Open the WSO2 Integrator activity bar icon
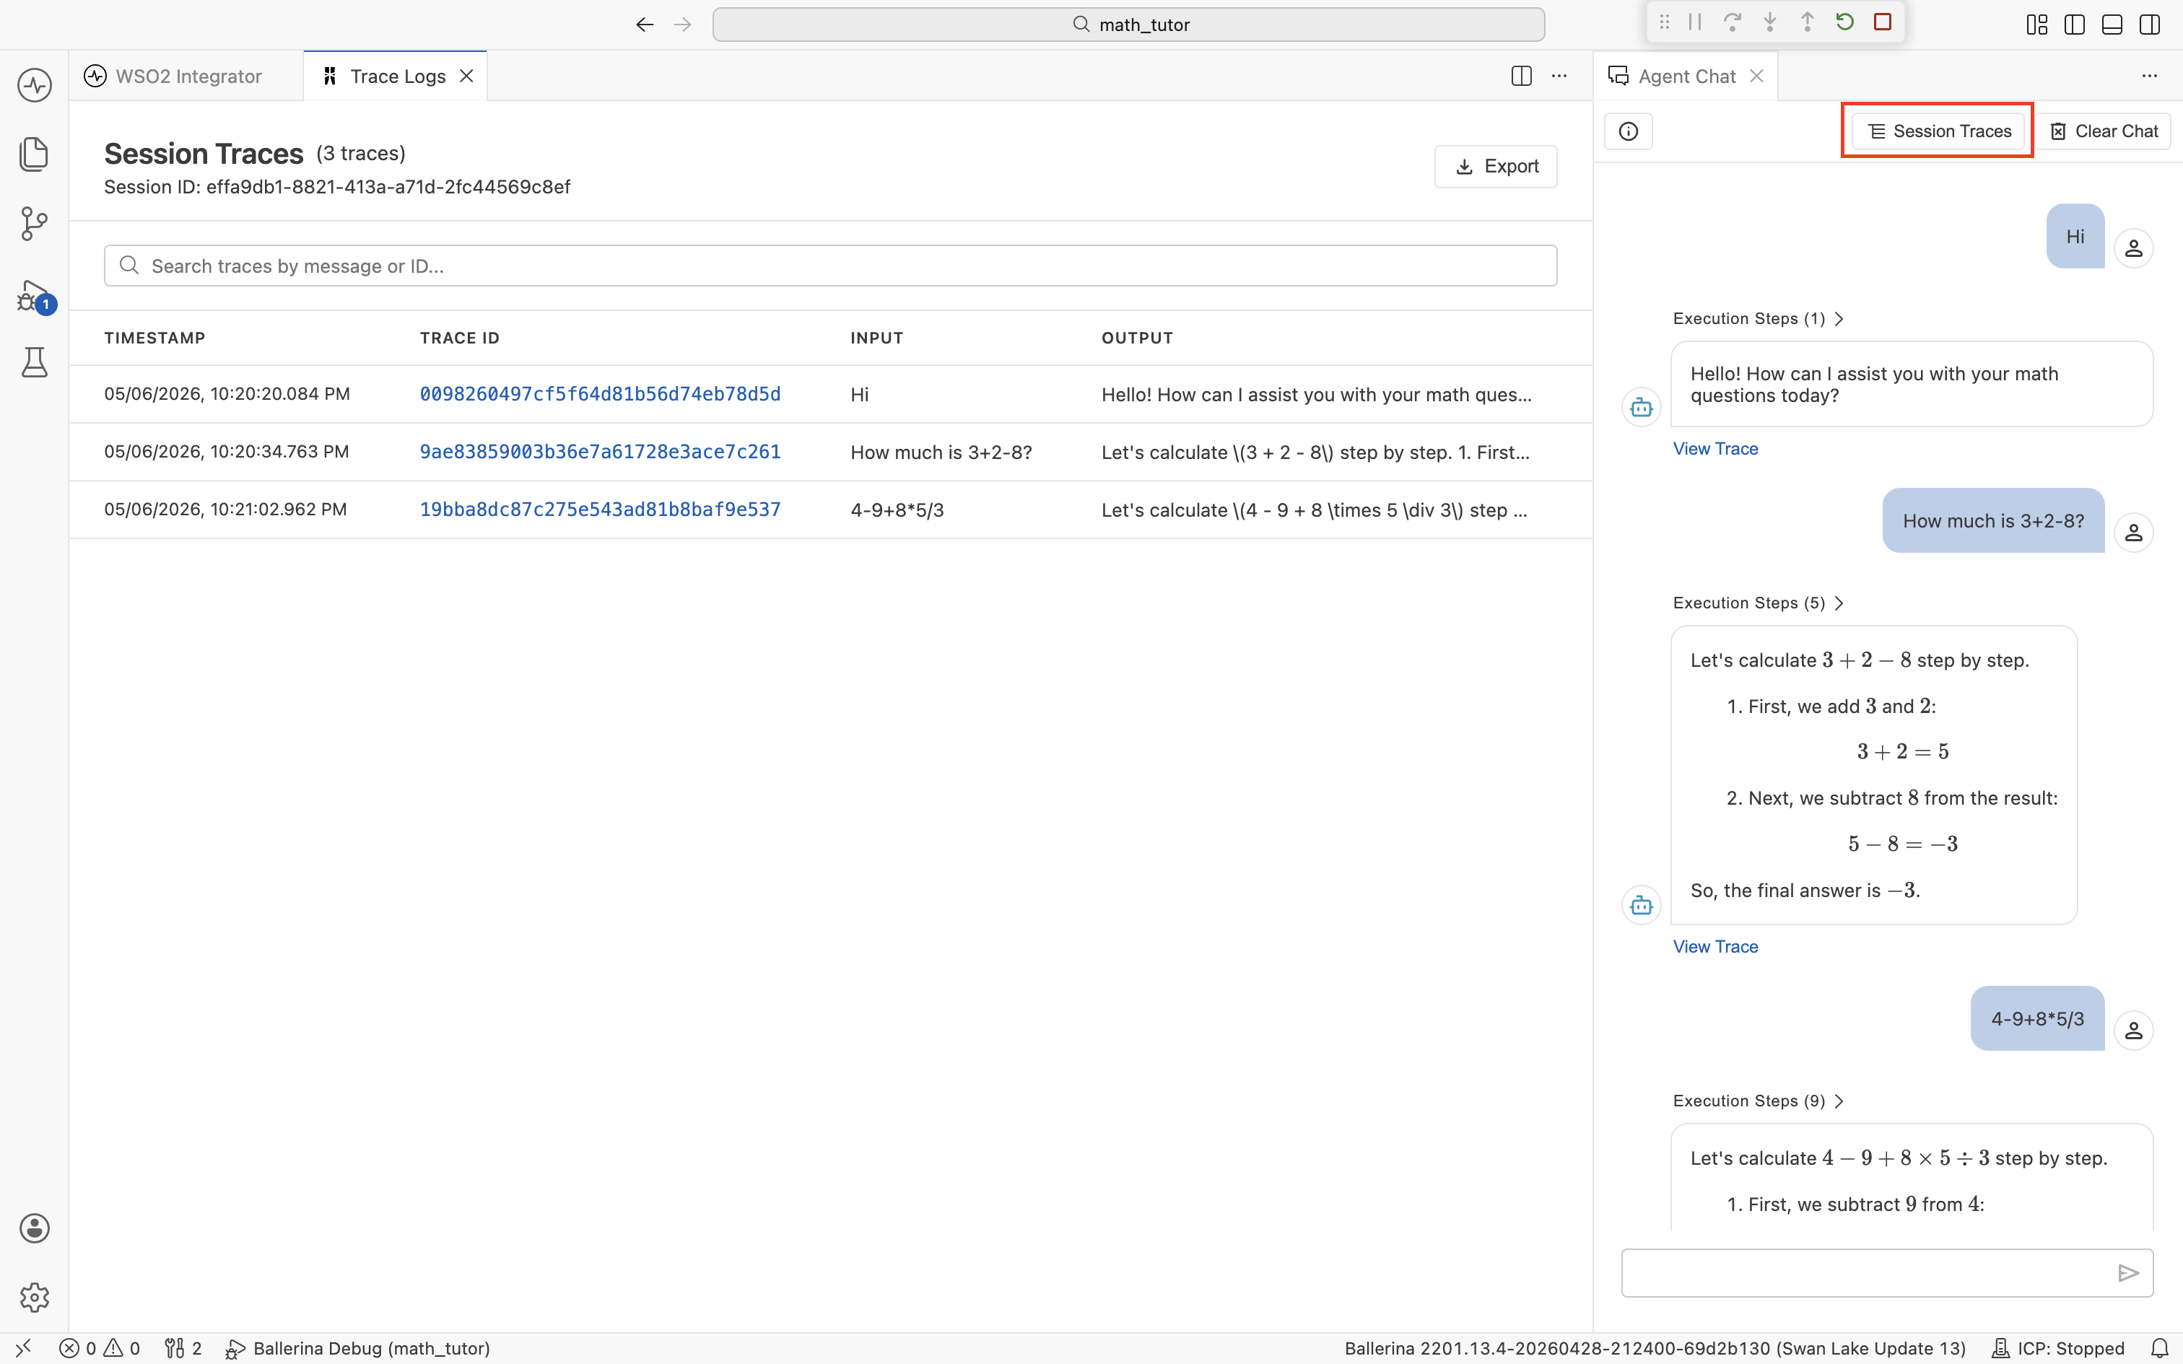This screenshot has width=2183, height=1364. coord(34,86)
